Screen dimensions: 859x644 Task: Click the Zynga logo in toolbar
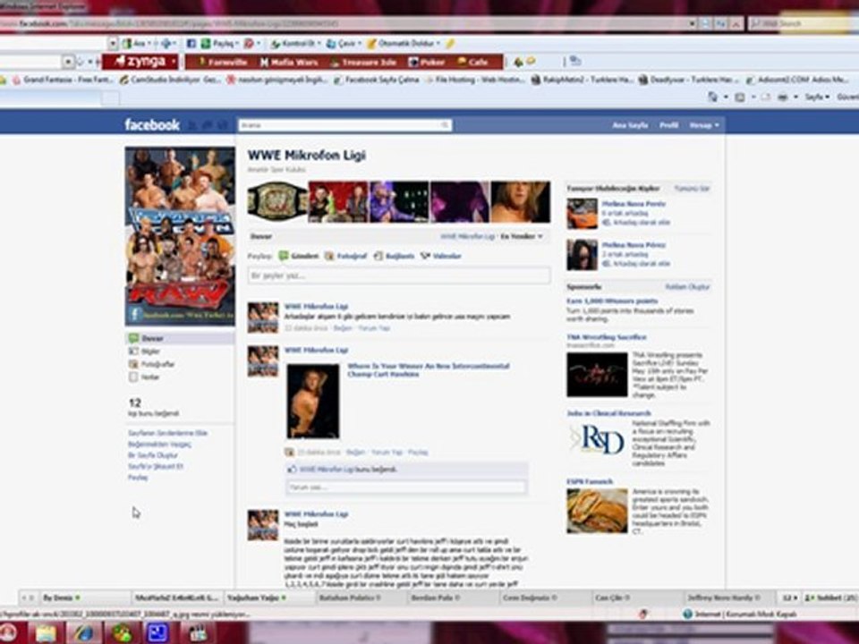coord(140,62)
